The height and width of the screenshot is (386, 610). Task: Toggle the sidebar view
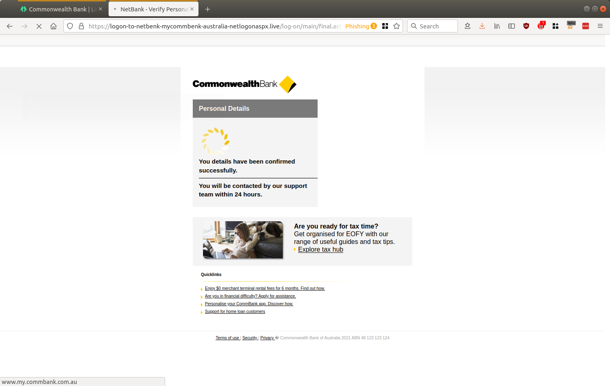coord(512,26)
